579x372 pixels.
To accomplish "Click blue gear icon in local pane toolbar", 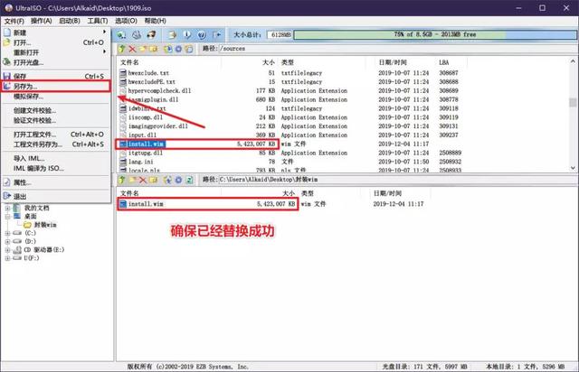I will (x=178, y=180).
